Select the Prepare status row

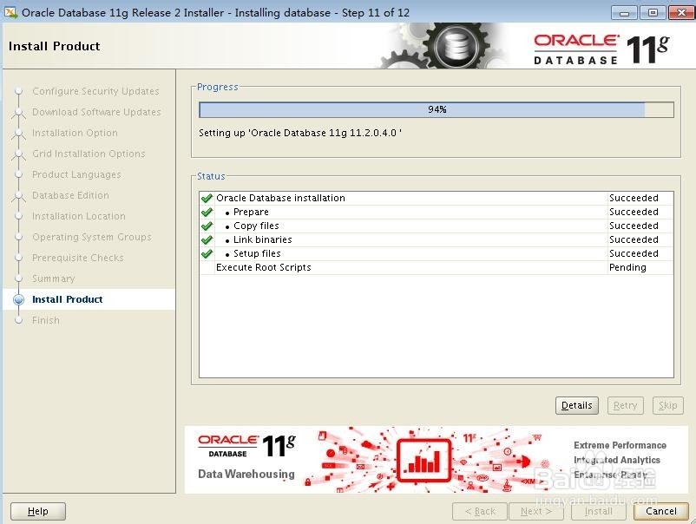pos(437,212)
